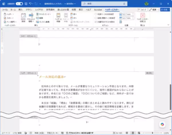
Task: Insert an alignment tab icon
Action: [x=121, y=22]
